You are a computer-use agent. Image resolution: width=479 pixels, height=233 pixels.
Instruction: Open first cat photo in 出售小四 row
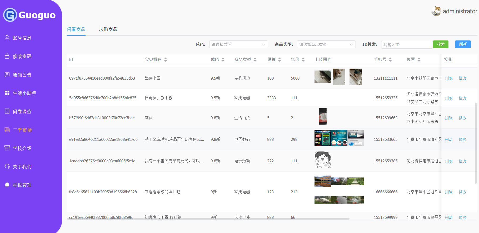point(323,77)
